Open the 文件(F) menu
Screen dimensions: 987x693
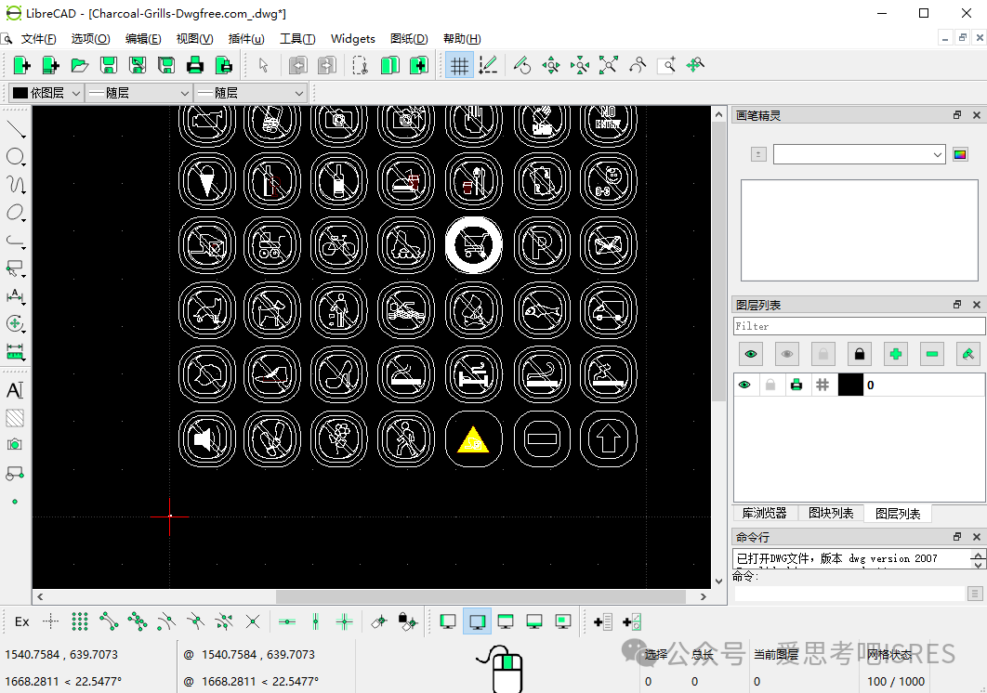tap(38, 39)
